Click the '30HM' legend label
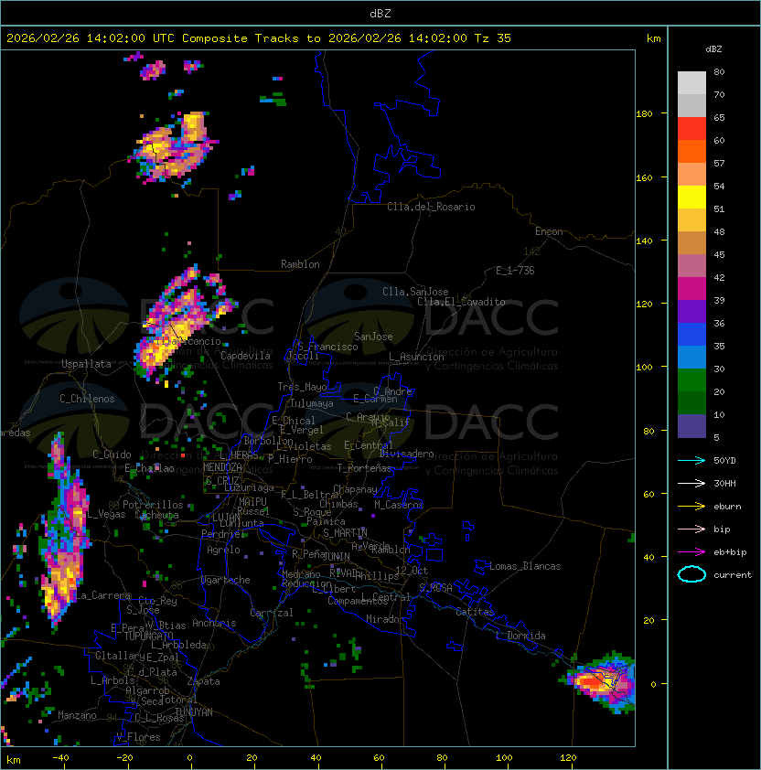 click(724, 483)
